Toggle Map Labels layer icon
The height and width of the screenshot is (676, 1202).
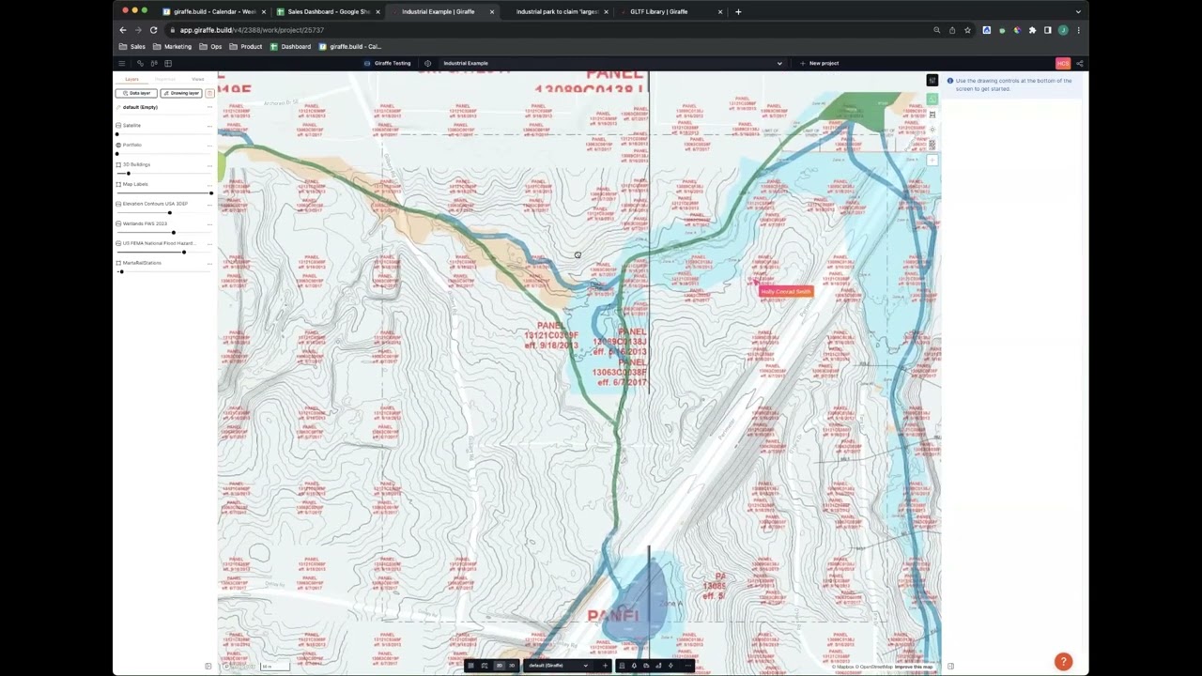(118, 184)
